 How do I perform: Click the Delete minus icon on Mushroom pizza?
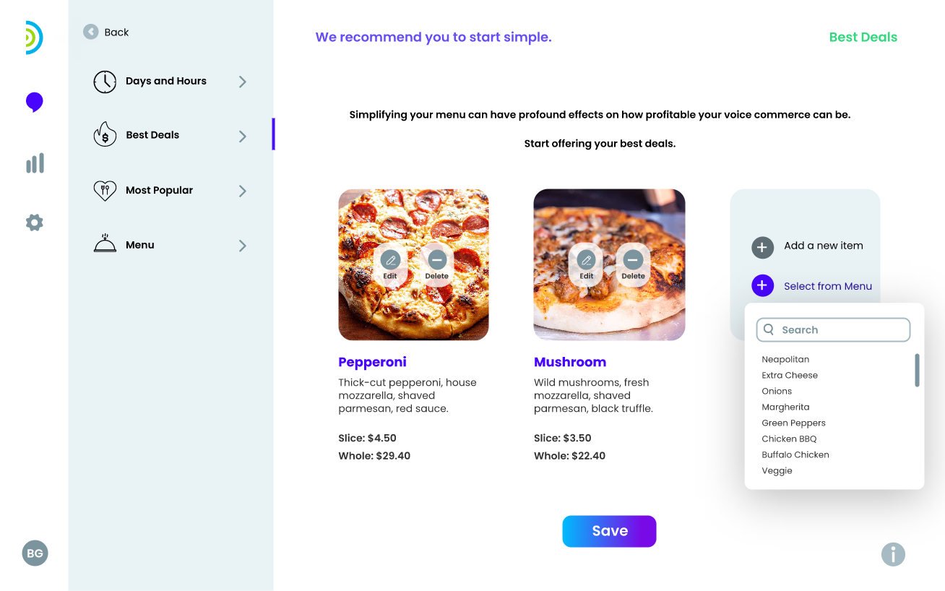point(632,260)
